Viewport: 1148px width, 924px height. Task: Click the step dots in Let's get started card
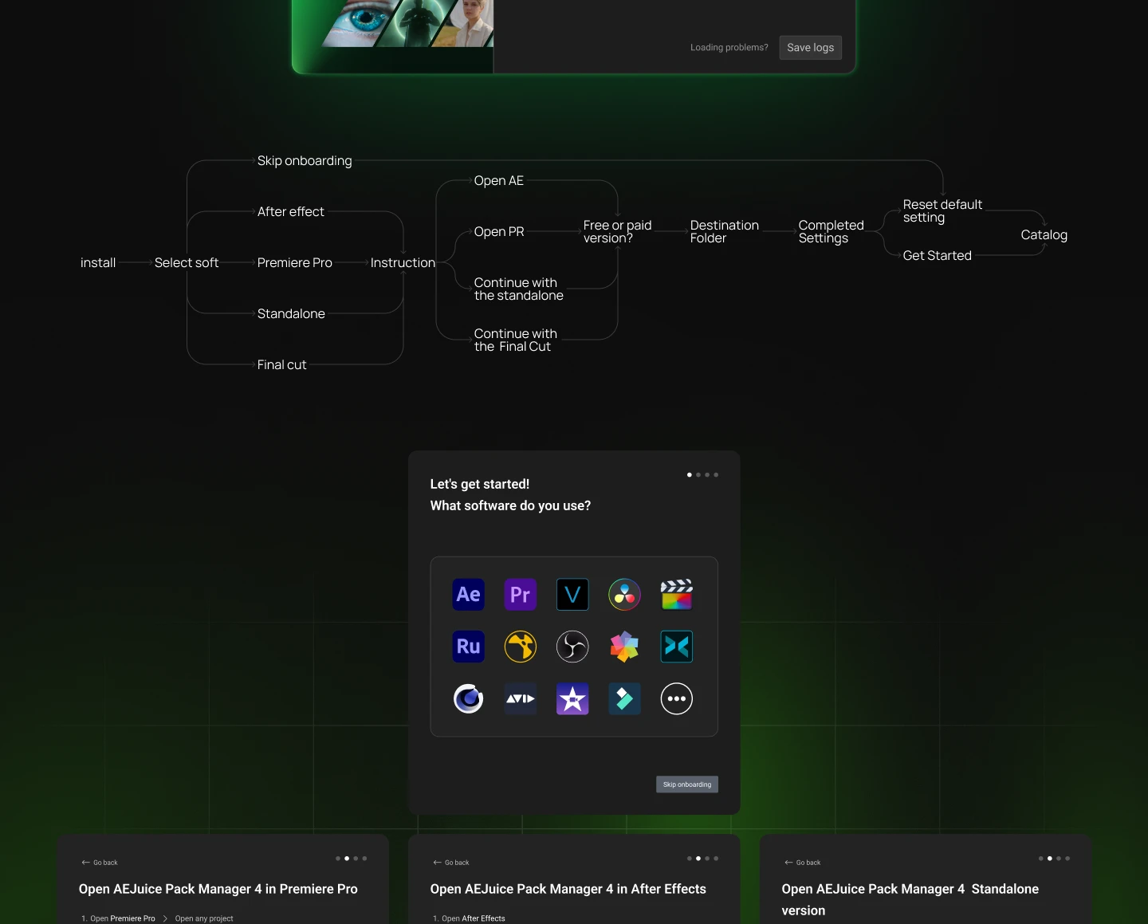click(x=702, y=475)
